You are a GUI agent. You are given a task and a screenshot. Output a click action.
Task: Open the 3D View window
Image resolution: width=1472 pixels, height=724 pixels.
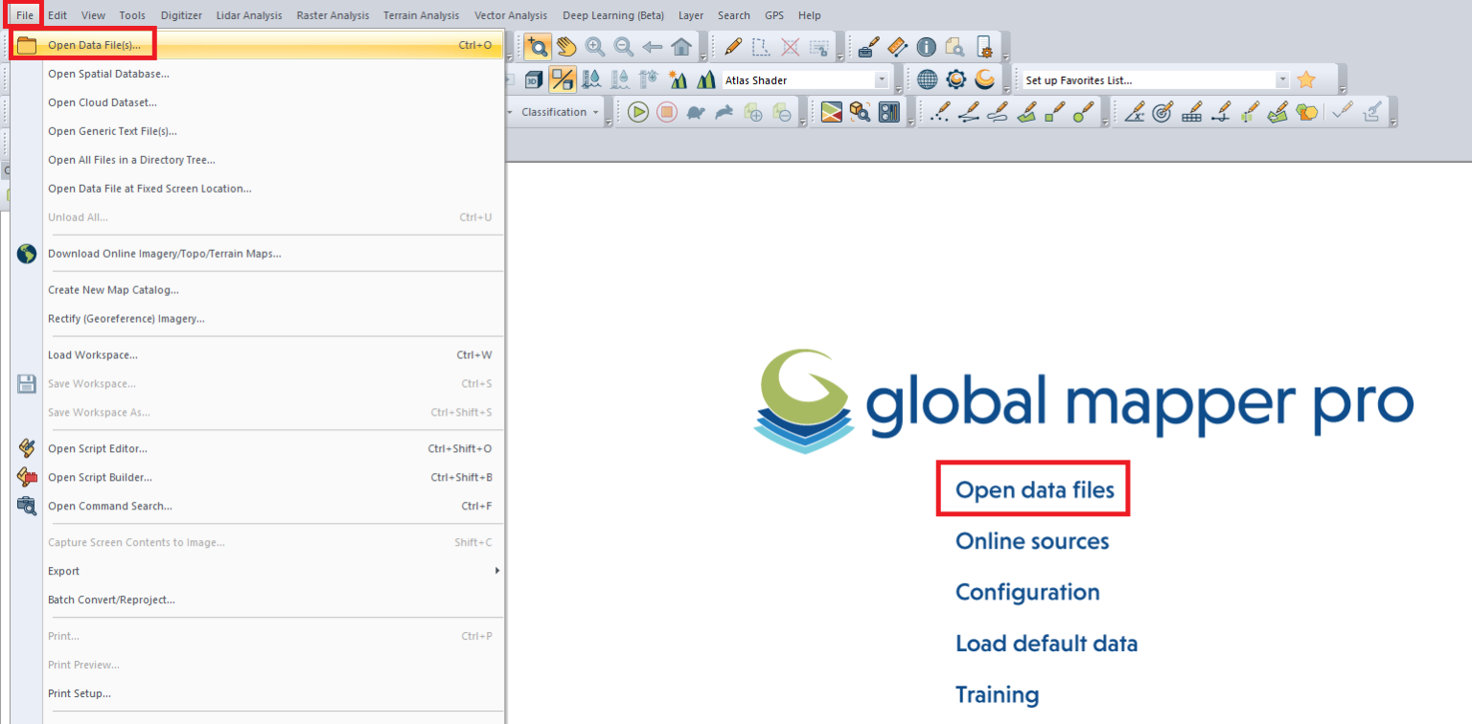click(x=533, y=79)
